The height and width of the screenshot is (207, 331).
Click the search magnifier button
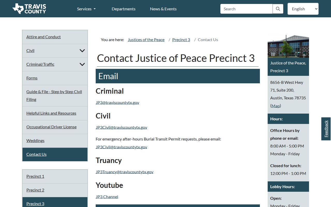click(278, 9)
